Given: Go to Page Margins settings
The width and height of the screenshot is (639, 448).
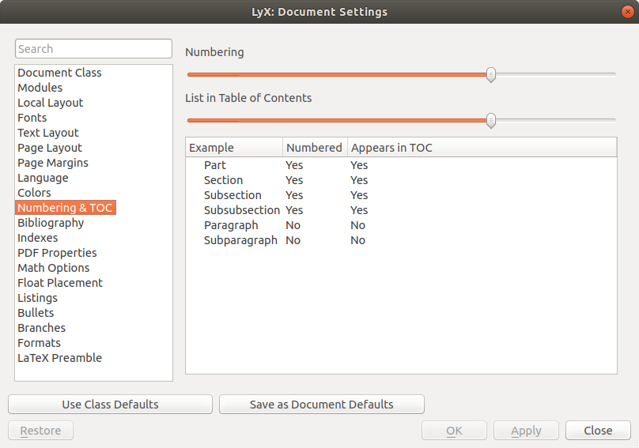Looking at the screenshot, I should (53, 163).
